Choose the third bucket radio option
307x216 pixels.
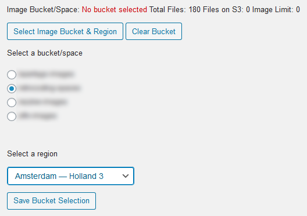coord(12,102)
